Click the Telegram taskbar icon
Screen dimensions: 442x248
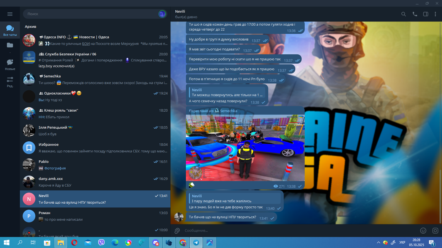196,242
